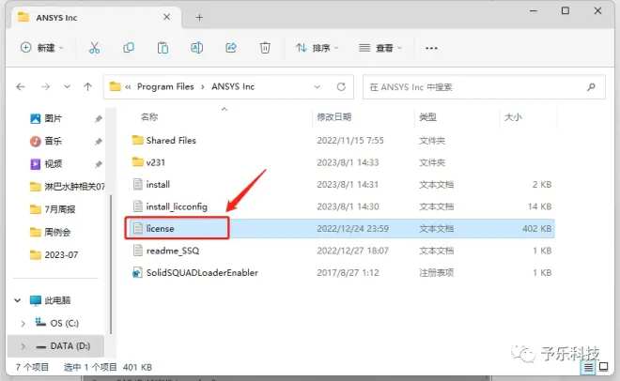Switch to large icons view in status bar
Image resolution: width=620 pixels, height=381 pixels.
click(x=603, y=367)
